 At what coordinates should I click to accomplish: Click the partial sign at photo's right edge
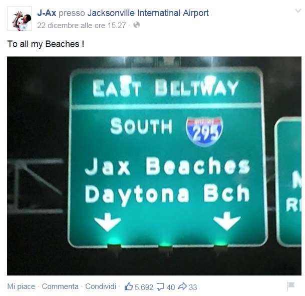click(288, 182)
